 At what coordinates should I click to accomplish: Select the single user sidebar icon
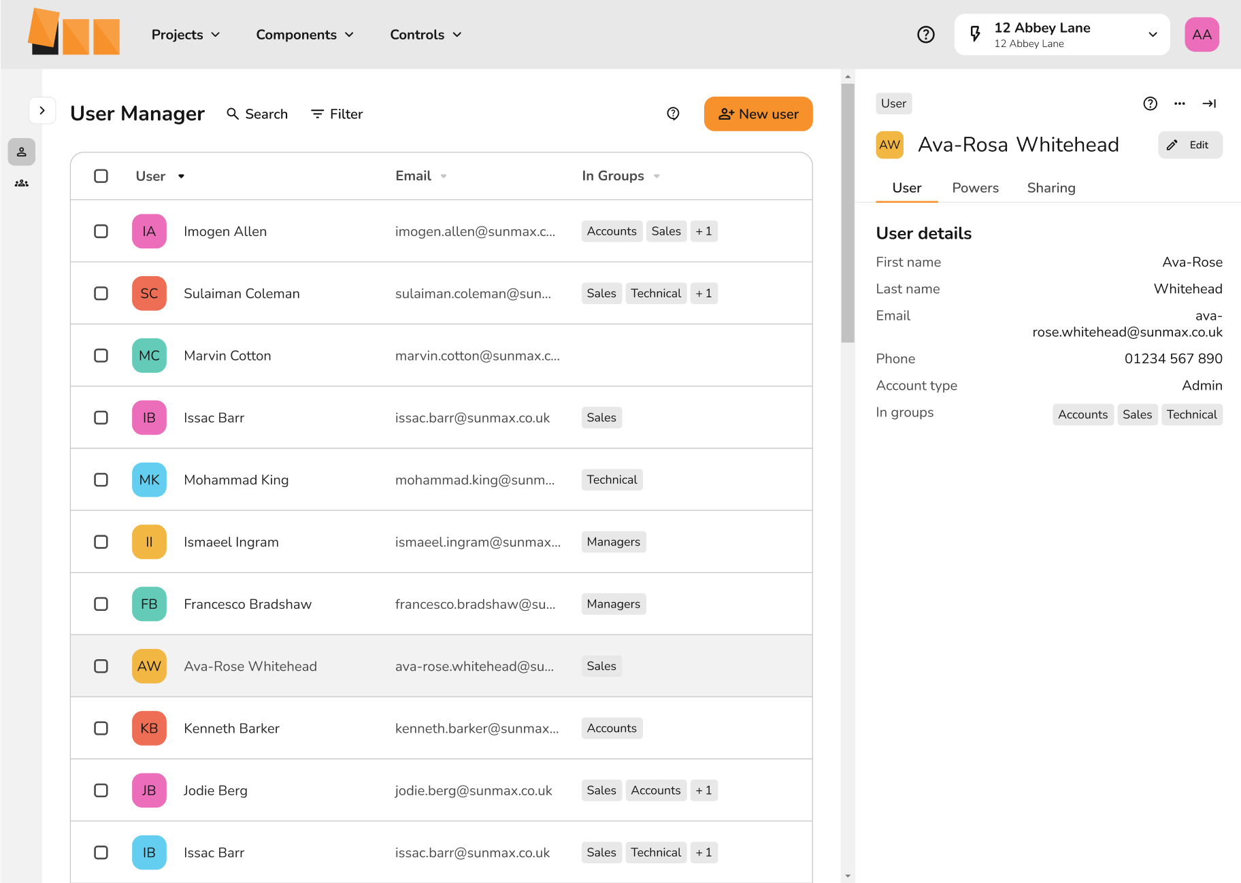22,152
